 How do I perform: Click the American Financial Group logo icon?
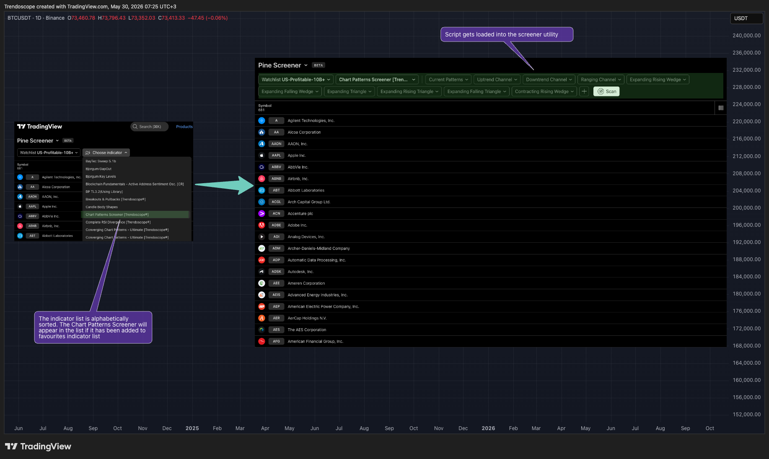pos(262,341)
